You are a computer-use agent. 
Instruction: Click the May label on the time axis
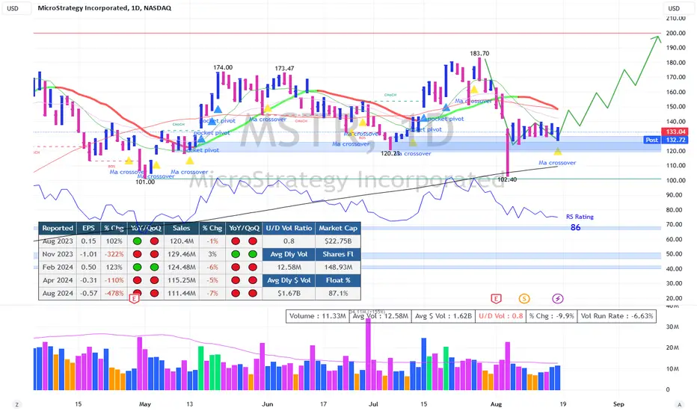pos(145,404)
